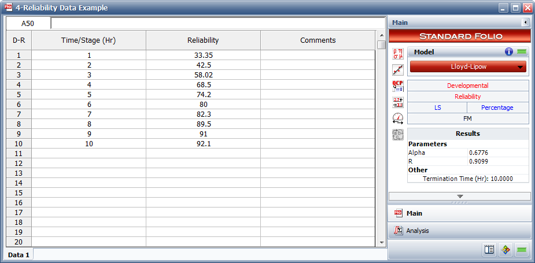Viewport: 535px width, 263px height.
Task: Click the growth planning icon below QCP
Action: pyautogui.click(x=398, y=102)
